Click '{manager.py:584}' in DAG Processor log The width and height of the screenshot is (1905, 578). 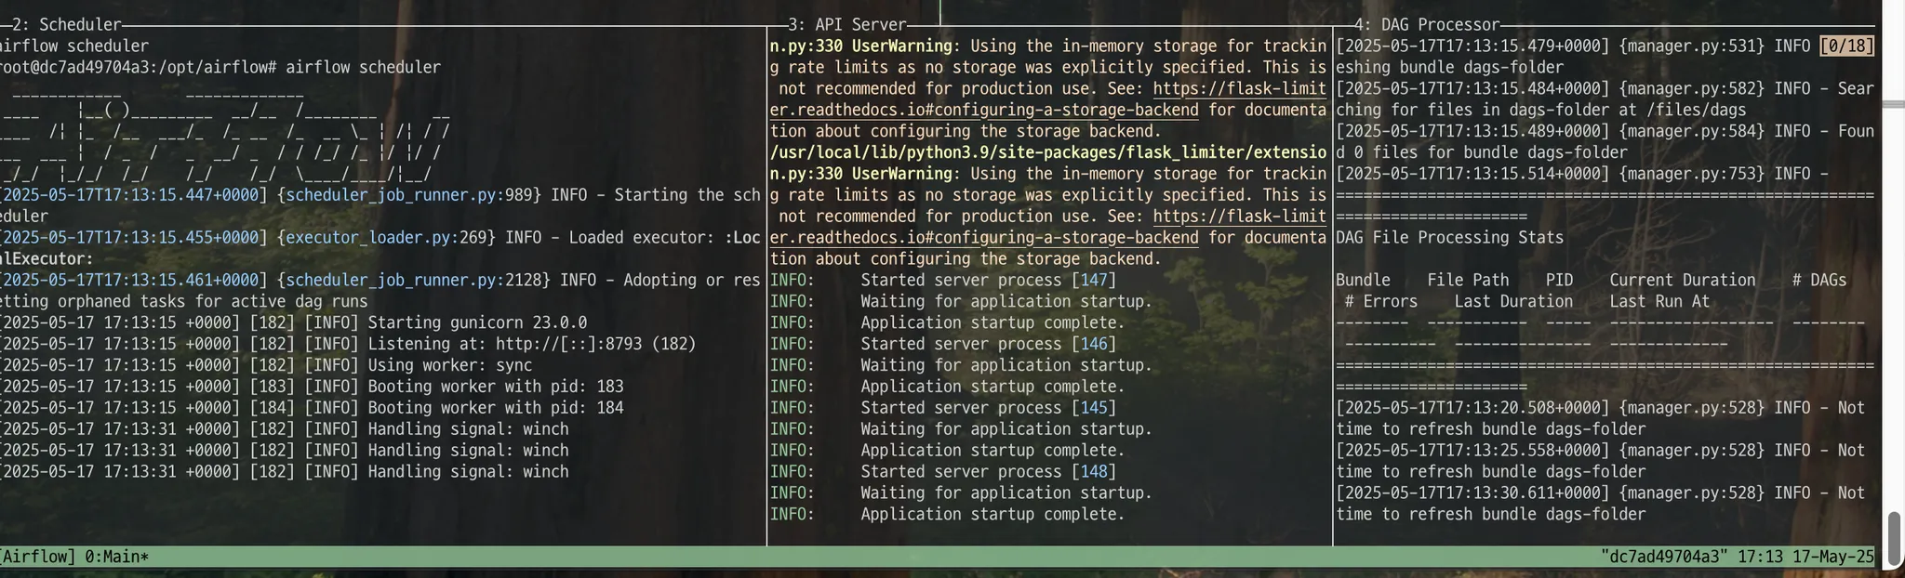pyautogui.click(x=1691, y=131)
